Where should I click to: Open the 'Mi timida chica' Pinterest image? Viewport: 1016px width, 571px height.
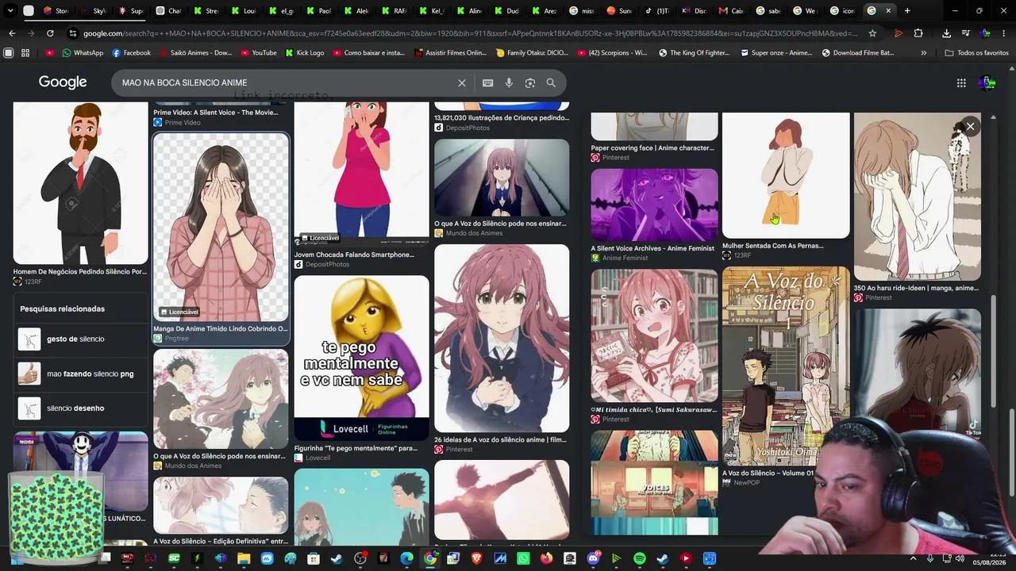654,336
